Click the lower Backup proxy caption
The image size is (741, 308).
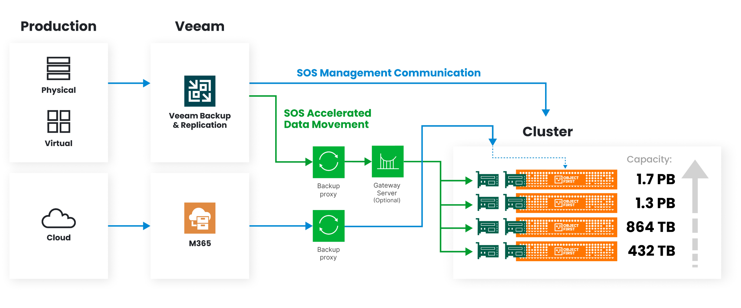(328, 253)
